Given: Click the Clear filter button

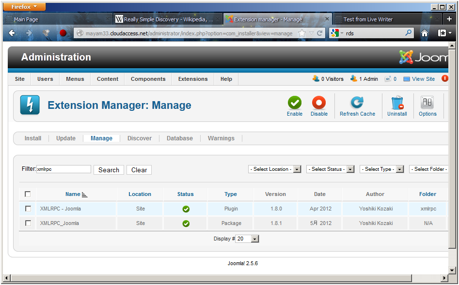Looking at the screenshot, I should pyautogui.click(x=139, y=170).
